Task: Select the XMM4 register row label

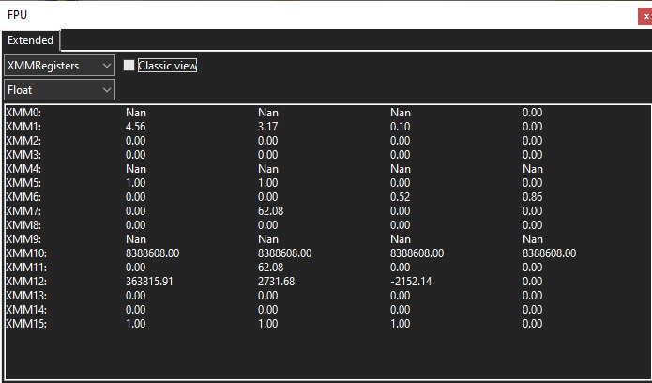Action: (x=23, y=169)
